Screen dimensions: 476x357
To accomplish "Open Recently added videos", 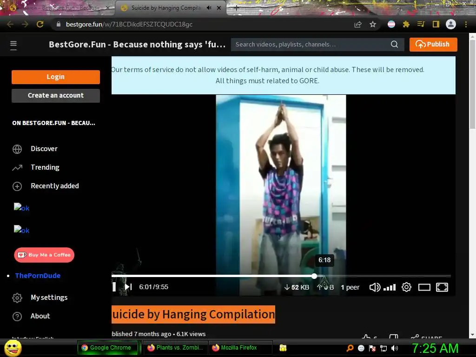I will [x=55, y=186].
